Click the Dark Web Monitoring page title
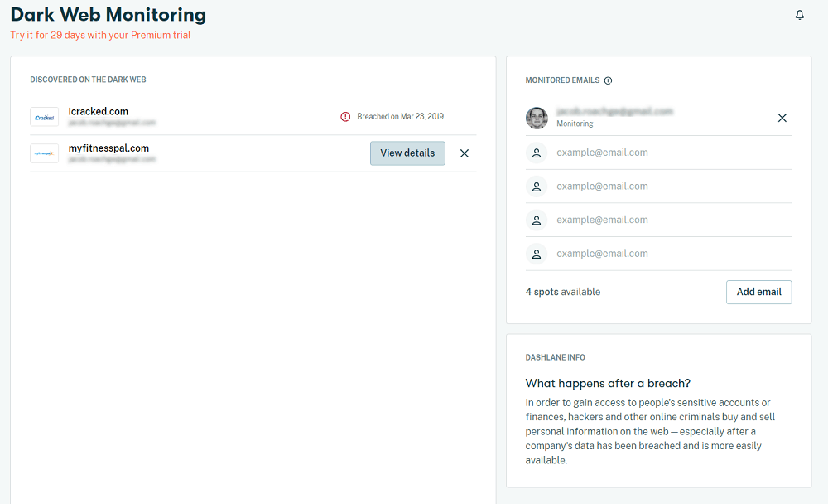The image size is (828, 504). (107, 15)
